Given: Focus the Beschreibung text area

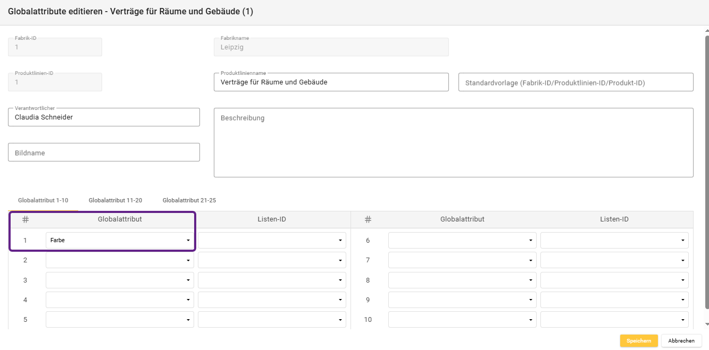Looking at the screenshot, I should point(453,143).
